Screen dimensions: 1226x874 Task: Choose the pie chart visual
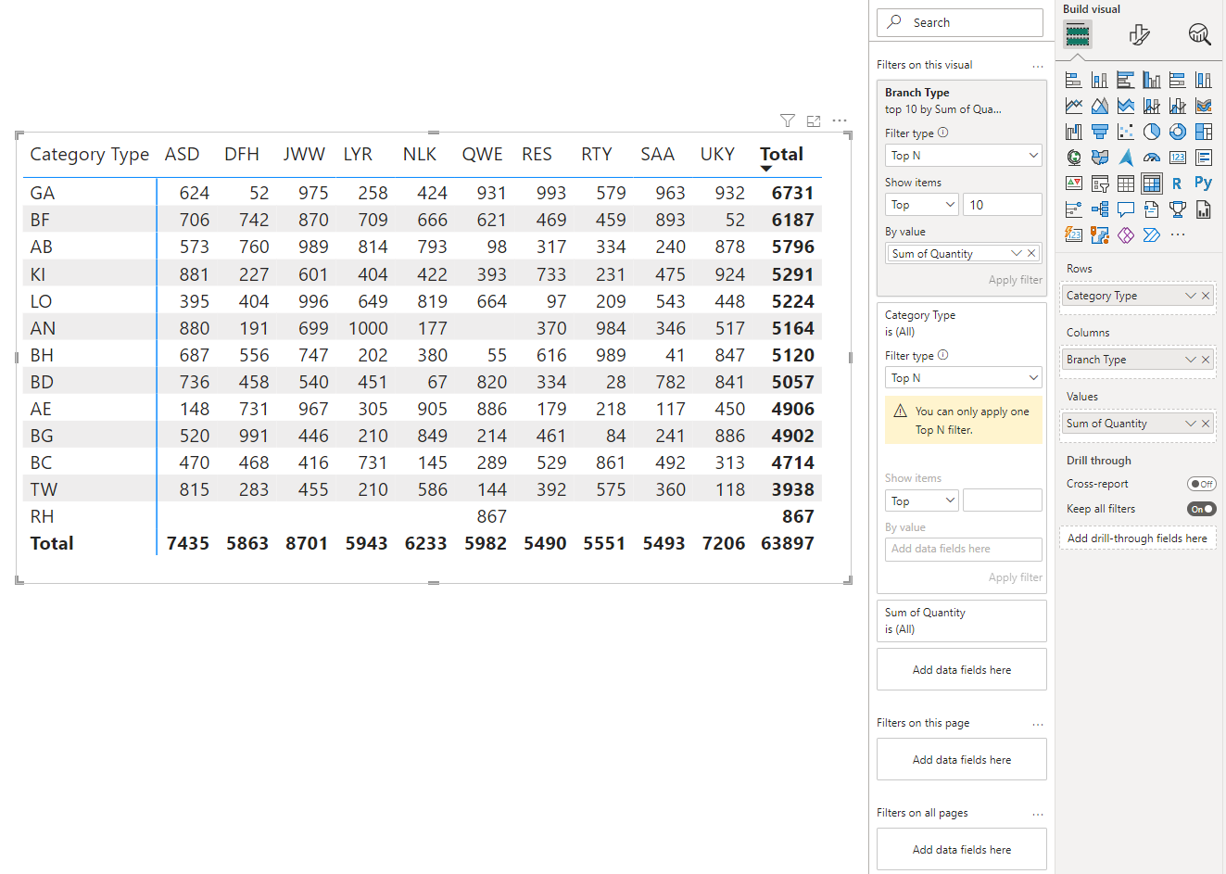pos(1152,132)
